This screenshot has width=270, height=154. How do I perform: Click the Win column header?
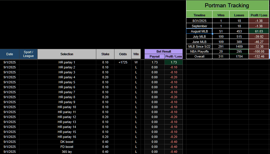(136, 54)
